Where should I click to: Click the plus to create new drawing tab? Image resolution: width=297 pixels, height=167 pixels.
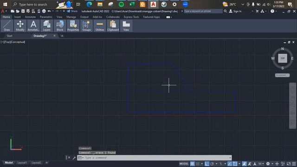(x=62, y=36)
